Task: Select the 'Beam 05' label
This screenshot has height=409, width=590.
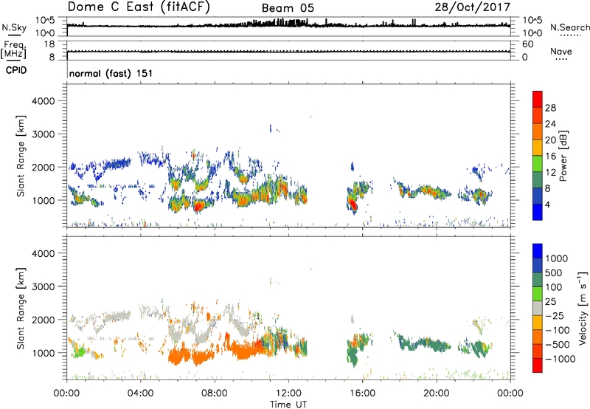Action: (x=288, y=8)
